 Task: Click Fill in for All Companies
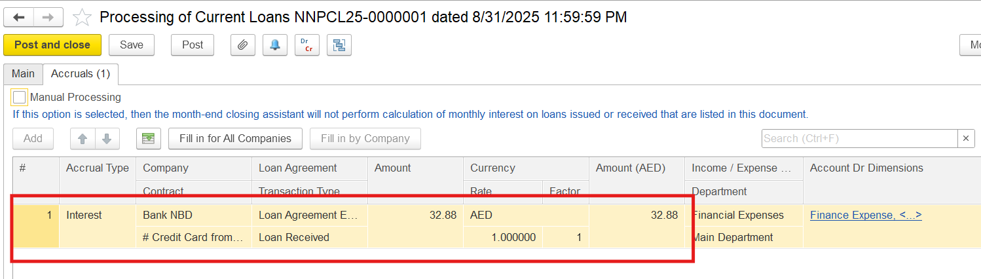[235, 139]
